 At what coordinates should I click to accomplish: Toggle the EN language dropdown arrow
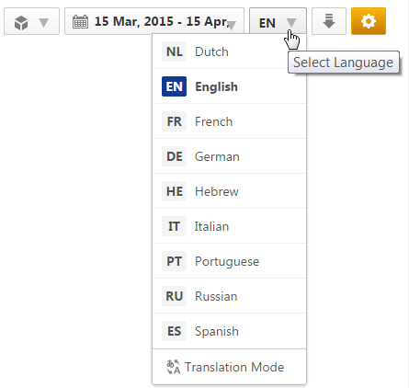pos(291,22)
